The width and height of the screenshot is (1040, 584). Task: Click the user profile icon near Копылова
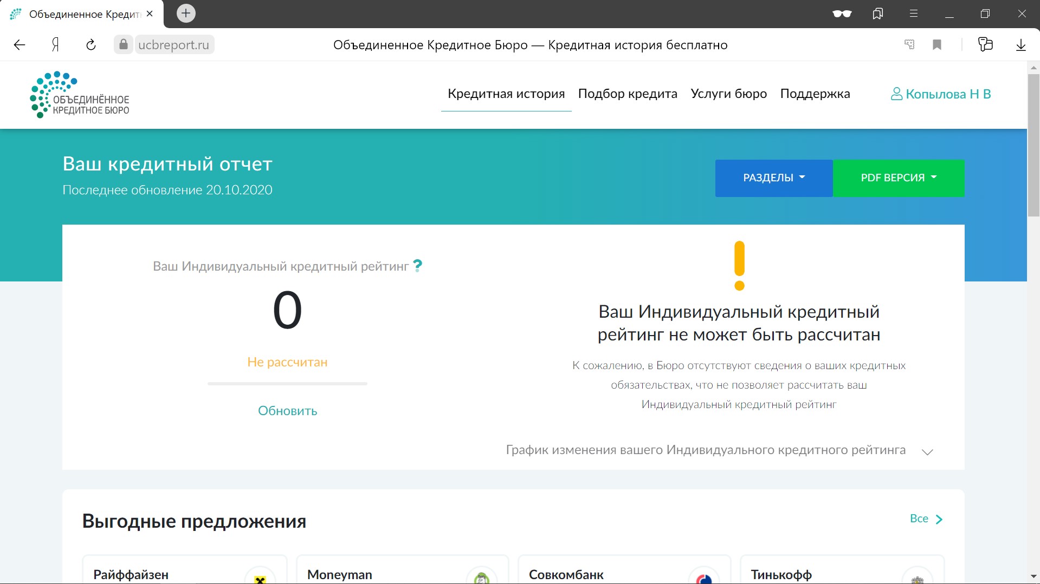click(896, 94)
